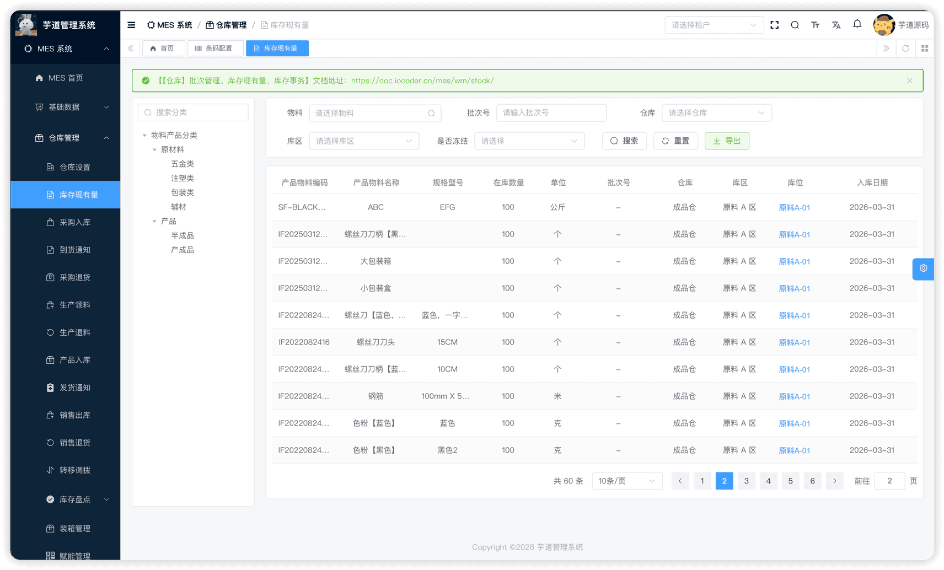Open the language translation icon
The image size is (944, 570).
click(x=836, y=25)
